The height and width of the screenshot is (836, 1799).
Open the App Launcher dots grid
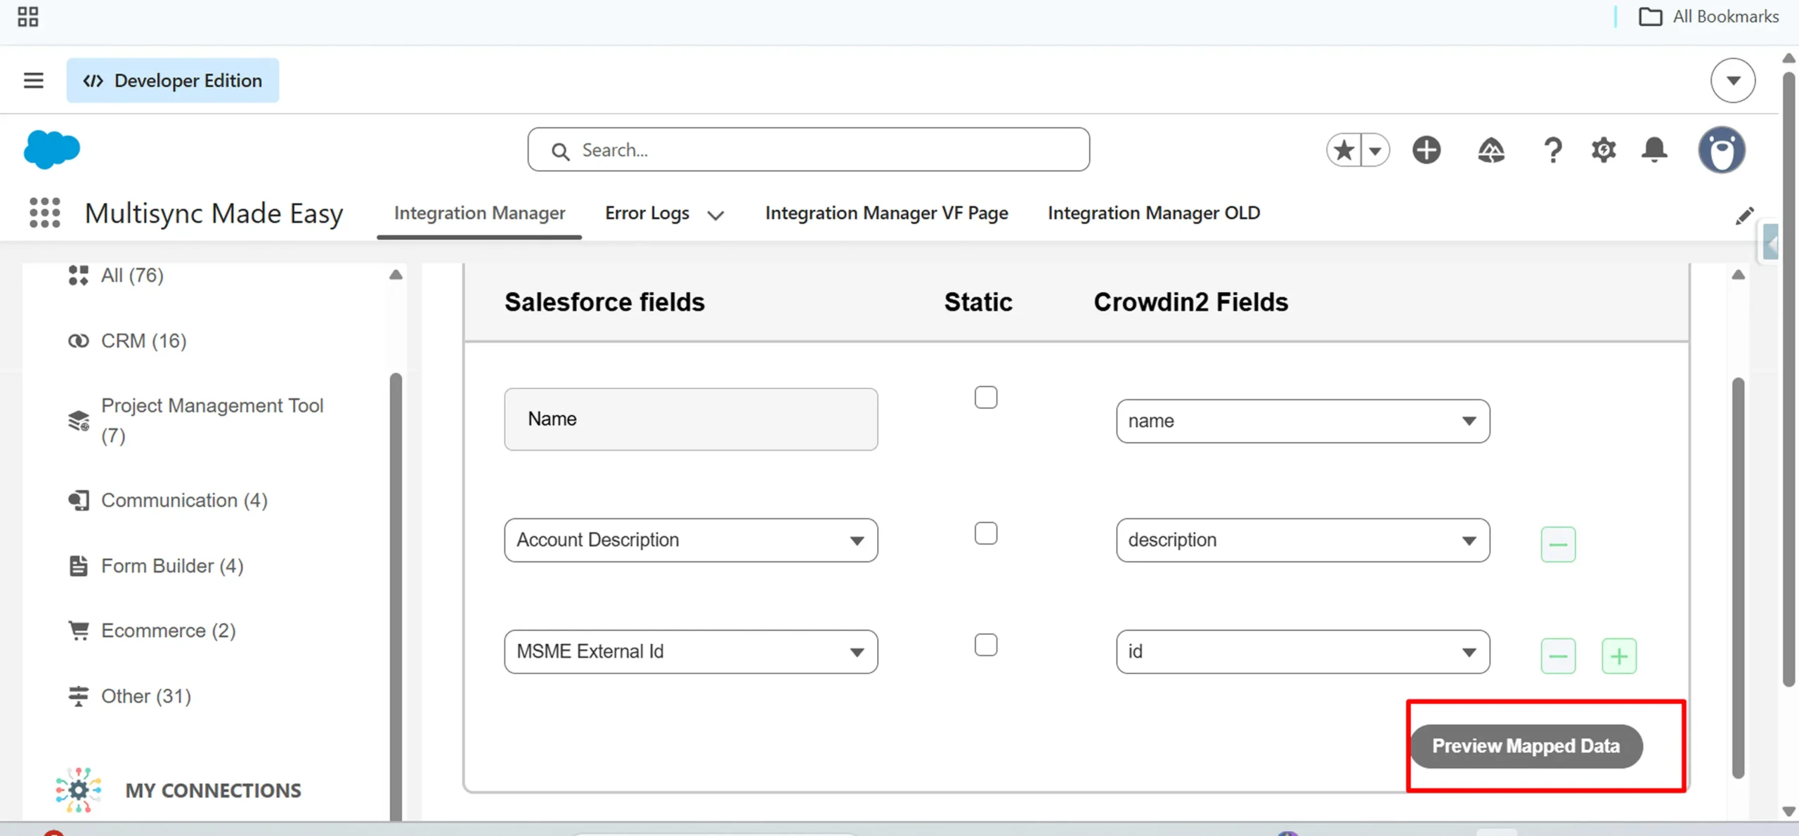click(44, 213)
